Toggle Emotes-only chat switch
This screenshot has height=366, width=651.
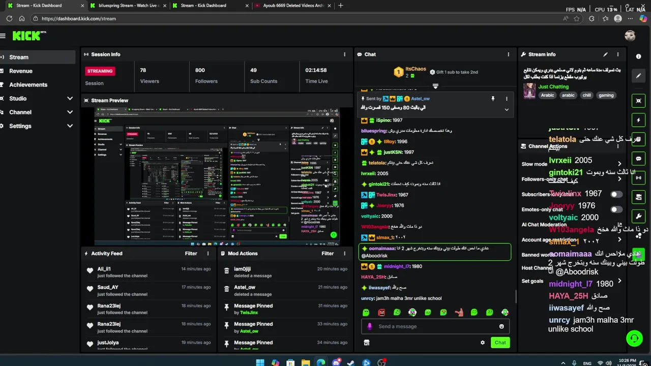[616, 209]
